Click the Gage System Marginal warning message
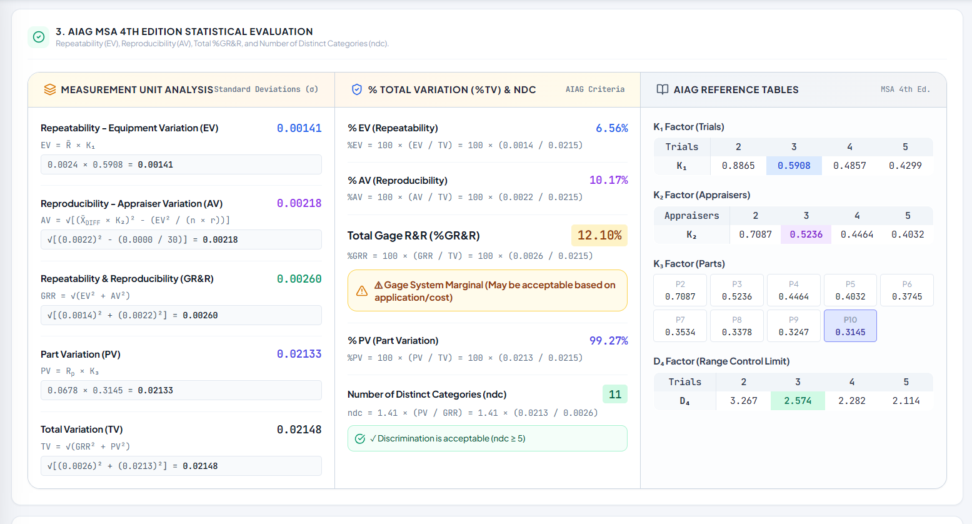 tap(488, 291)
